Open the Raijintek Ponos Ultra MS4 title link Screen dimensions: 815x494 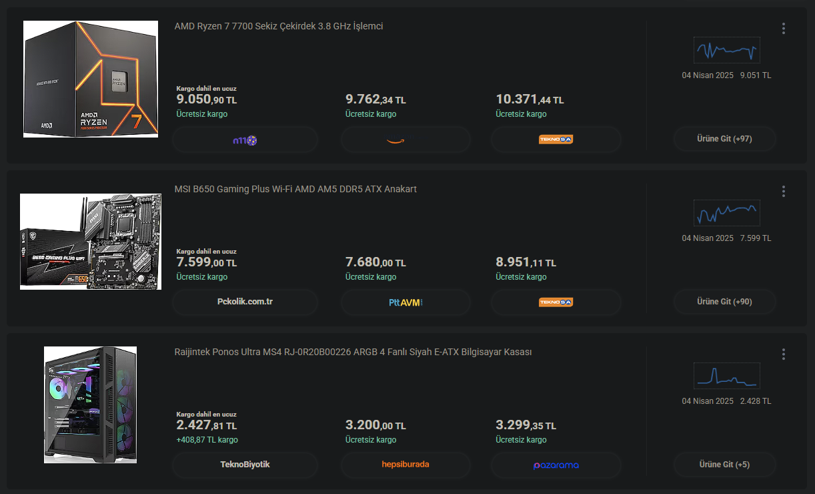(352, 352)
